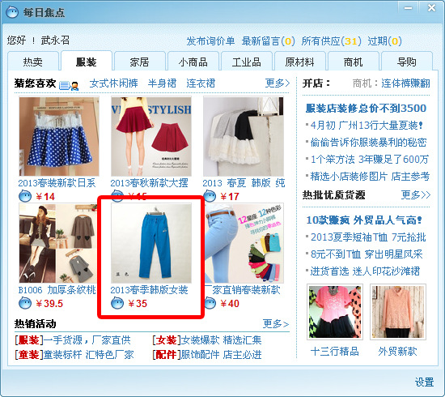This screenshot has width=445, height=397.
Task: Switch to the 家居 tab
Action: [x=139, y=62]
